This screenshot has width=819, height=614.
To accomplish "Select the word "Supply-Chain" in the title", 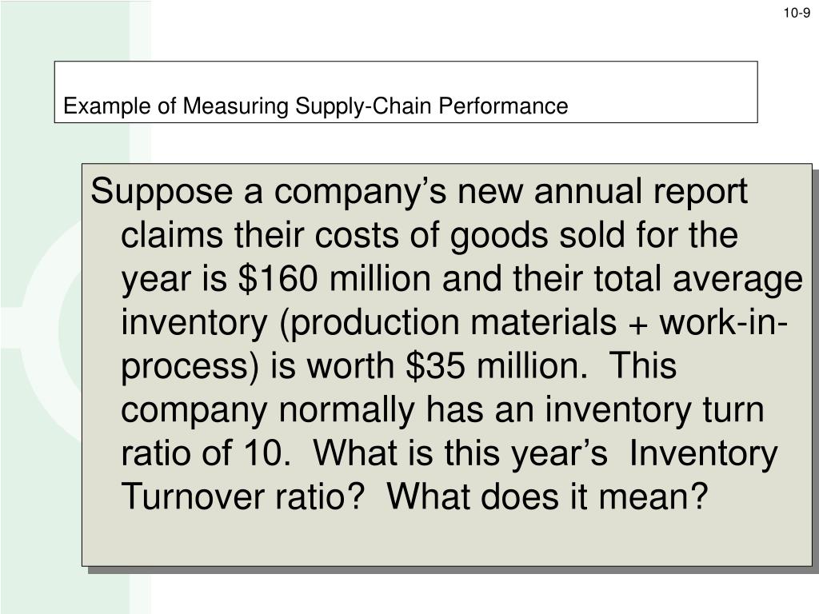I will (364, 106).
